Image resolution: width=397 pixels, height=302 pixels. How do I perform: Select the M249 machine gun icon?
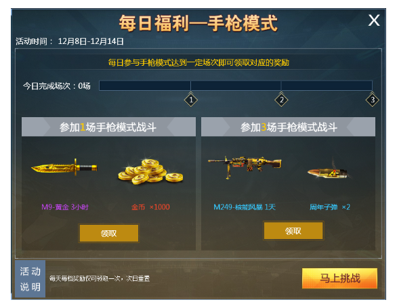point(245,167)
